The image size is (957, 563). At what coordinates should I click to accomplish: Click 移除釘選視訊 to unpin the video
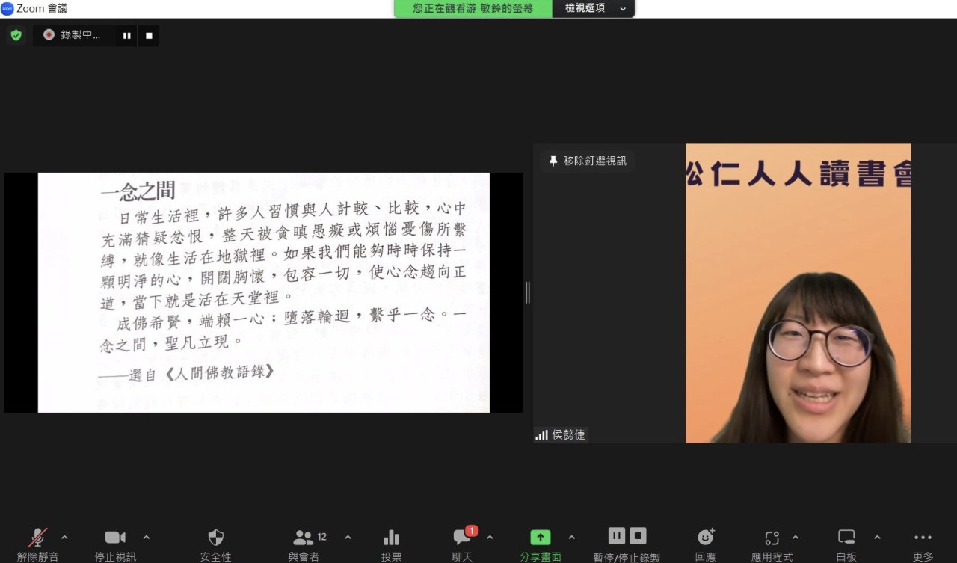pyautogui.click(x=587, y=161)
